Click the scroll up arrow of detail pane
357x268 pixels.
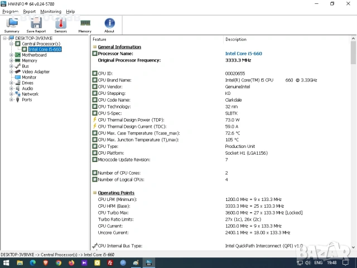(353, 39)
